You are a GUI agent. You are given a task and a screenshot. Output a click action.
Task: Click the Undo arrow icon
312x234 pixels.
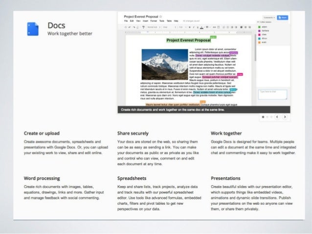click(130, 27)
